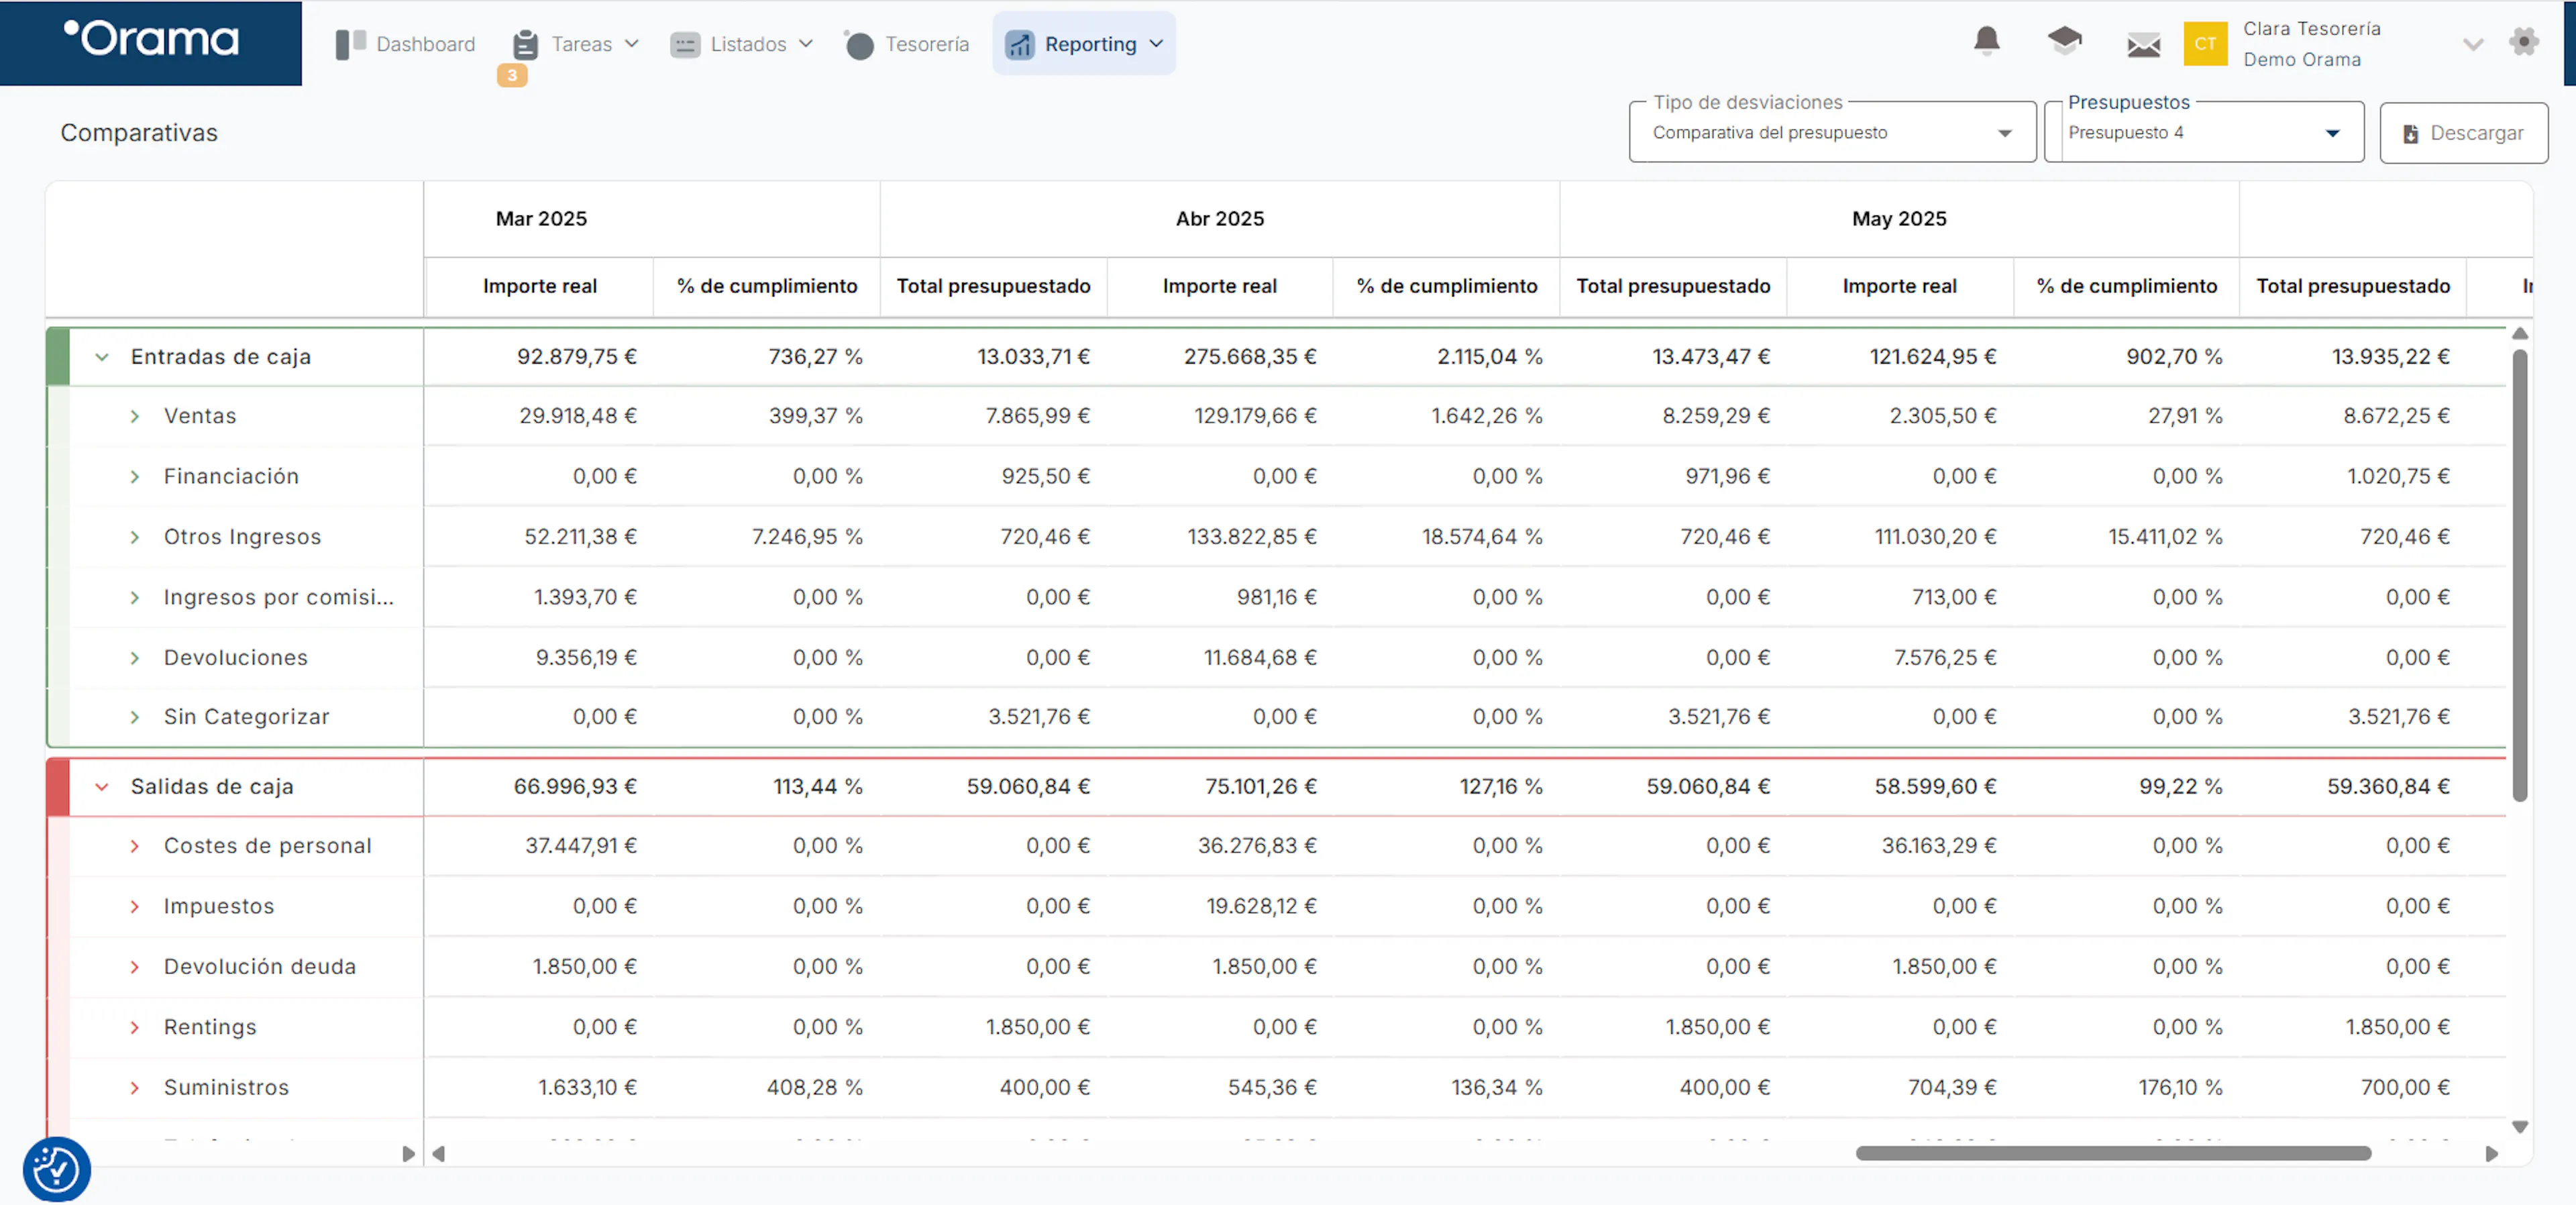
Task: Open the settings gear icon
Action: (x=2524, y=42)
